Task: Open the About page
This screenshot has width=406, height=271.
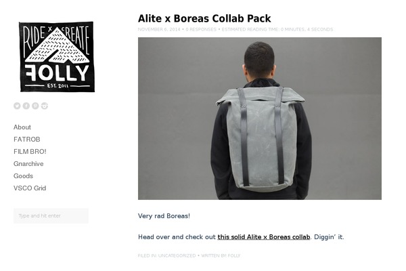Action: 22,127
